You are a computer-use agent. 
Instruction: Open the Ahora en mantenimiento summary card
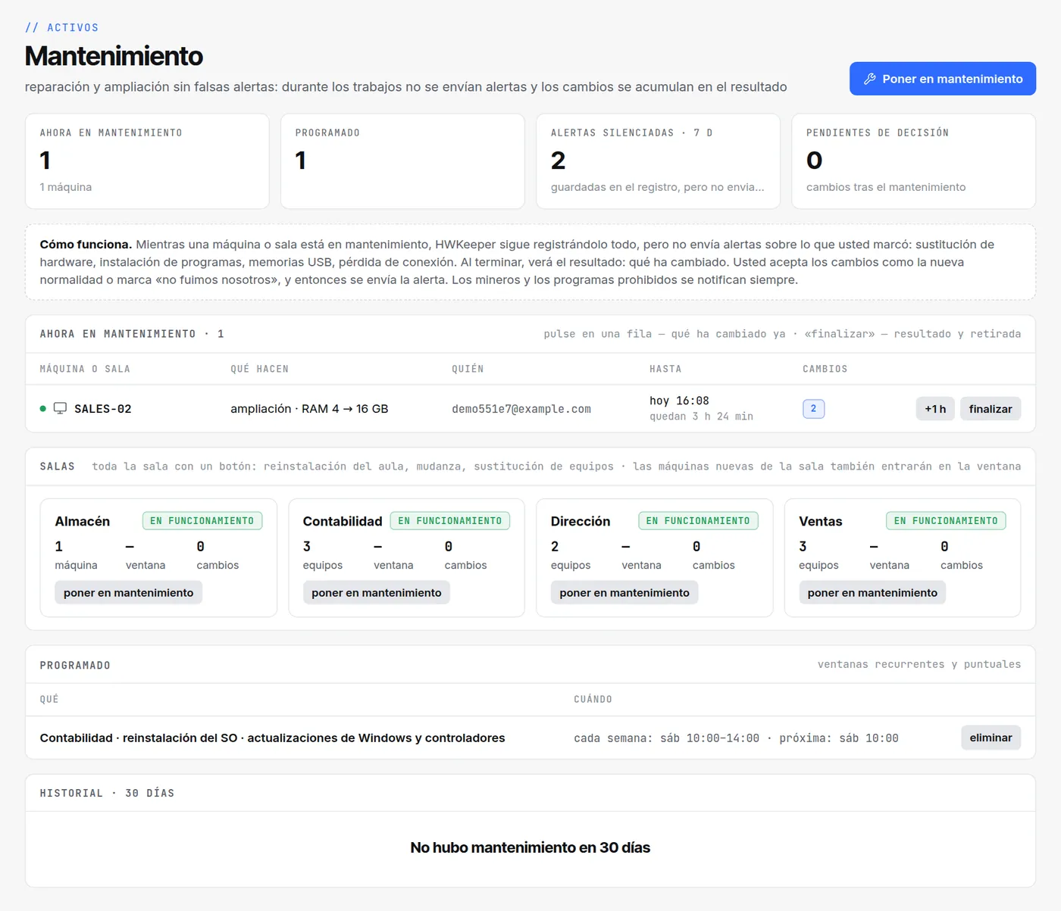[147, 161]
